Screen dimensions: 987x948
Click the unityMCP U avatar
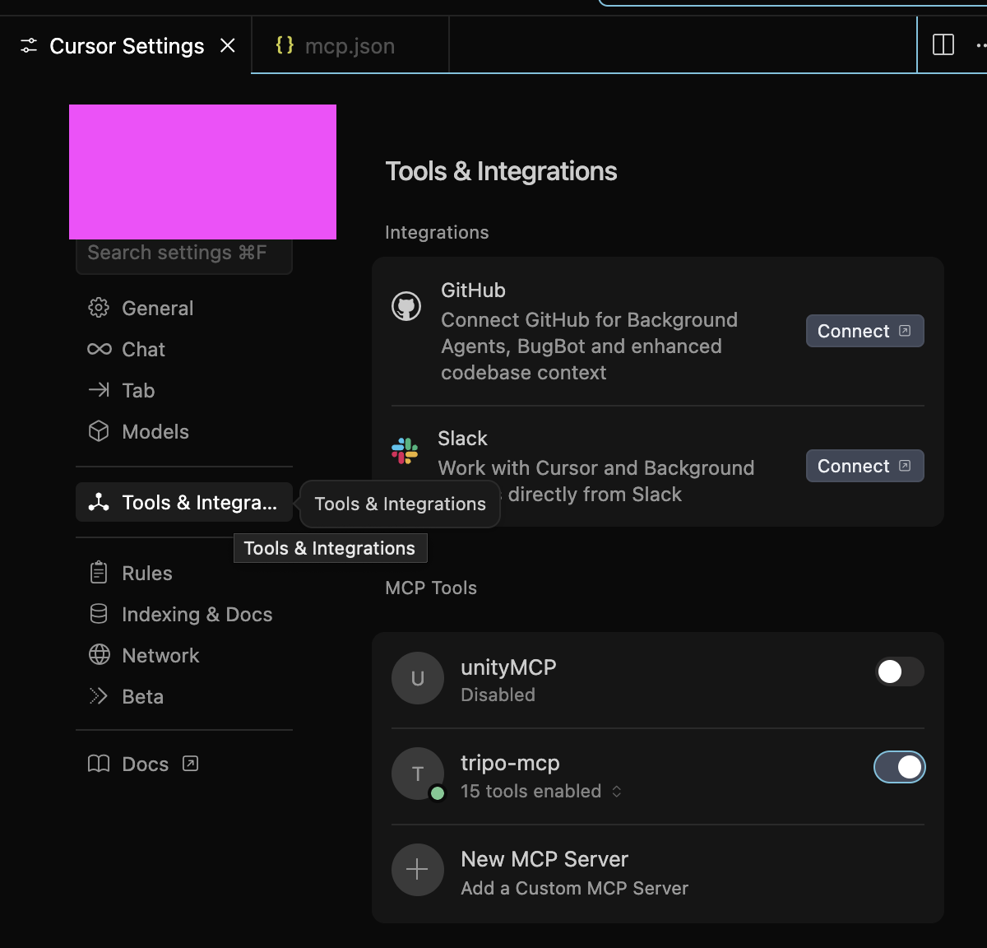click(x=418, y=678)
